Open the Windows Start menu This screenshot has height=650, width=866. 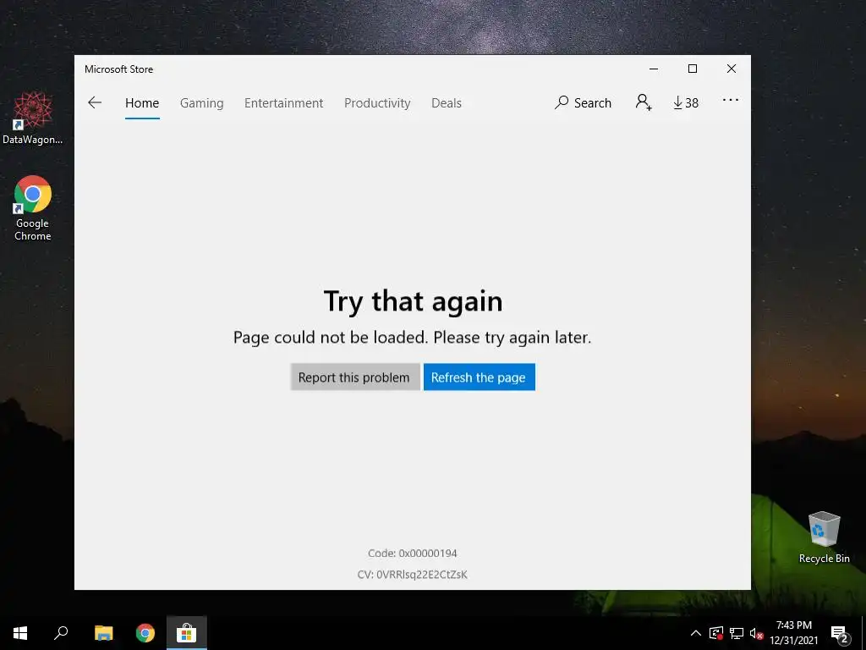pyautogui.click(x=20, y=633)
